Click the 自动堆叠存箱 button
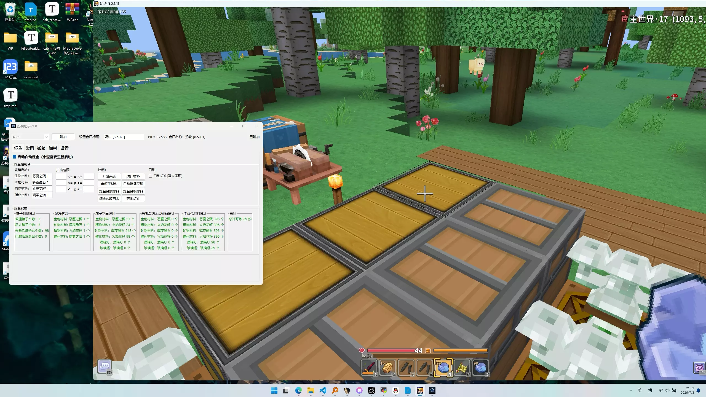 pos(133,184)
